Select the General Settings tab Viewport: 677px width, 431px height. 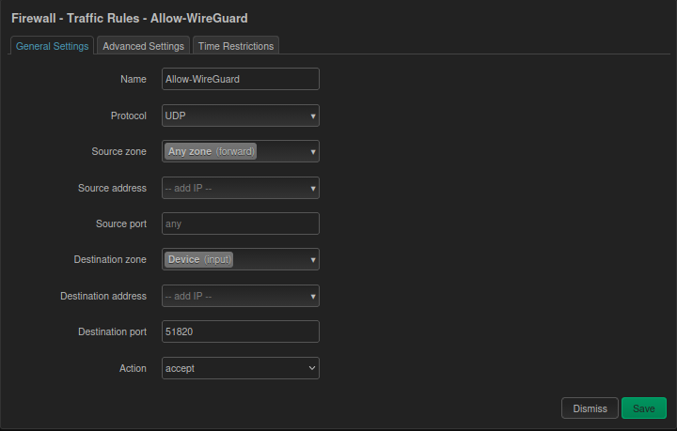coord(53,46)
